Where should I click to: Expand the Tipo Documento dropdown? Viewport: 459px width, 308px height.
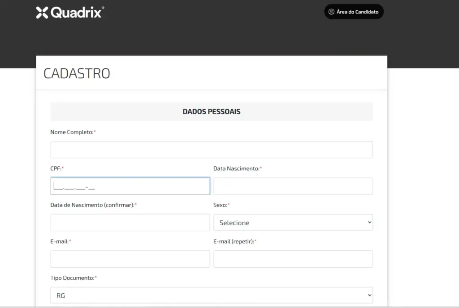pos(212,295)
